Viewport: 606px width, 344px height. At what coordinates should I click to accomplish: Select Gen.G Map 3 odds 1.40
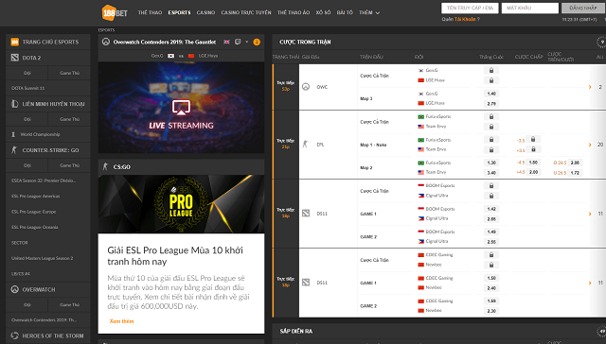point(491,94)
